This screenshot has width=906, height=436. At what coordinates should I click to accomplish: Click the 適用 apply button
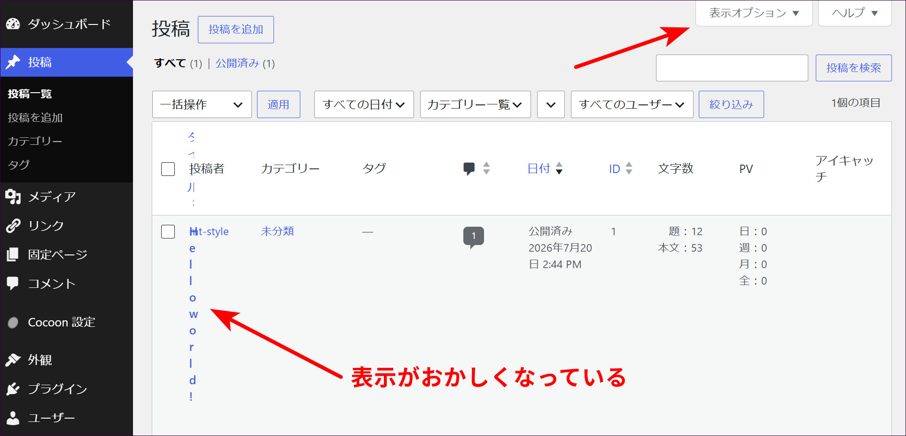(x=279, y=104)
